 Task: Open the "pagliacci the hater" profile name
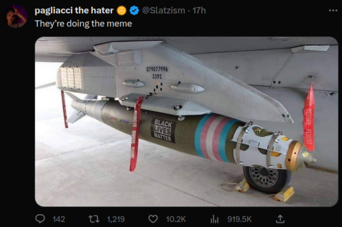point(74,11)
